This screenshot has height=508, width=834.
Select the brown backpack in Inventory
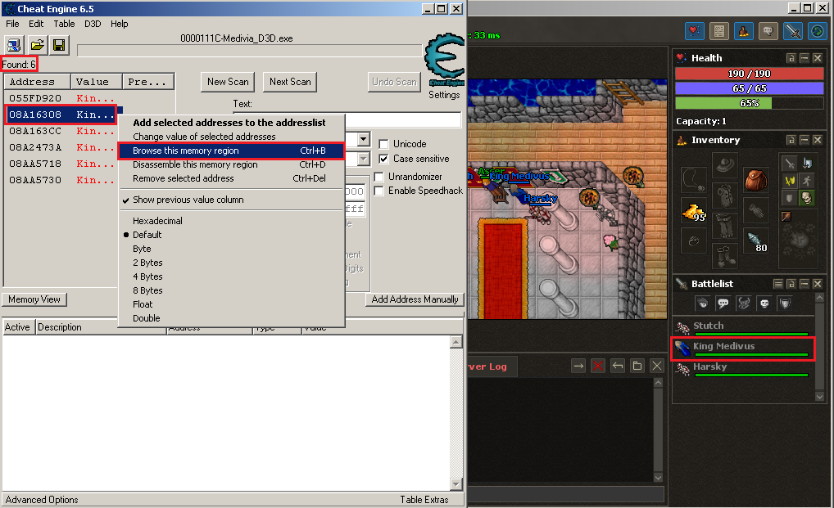point(755,181)
